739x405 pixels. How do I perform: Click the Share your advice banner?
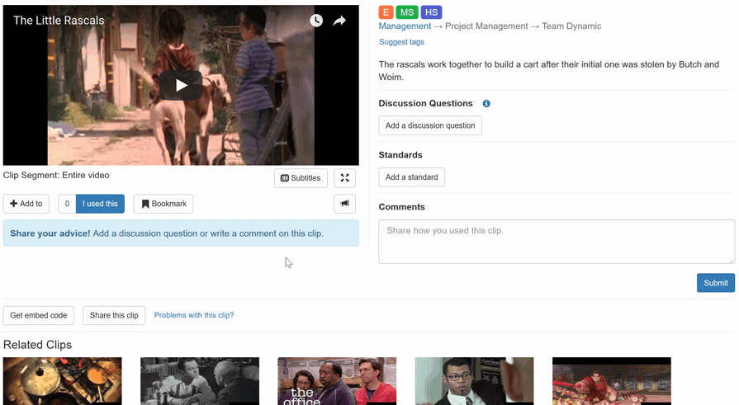(x=181, y=233)
